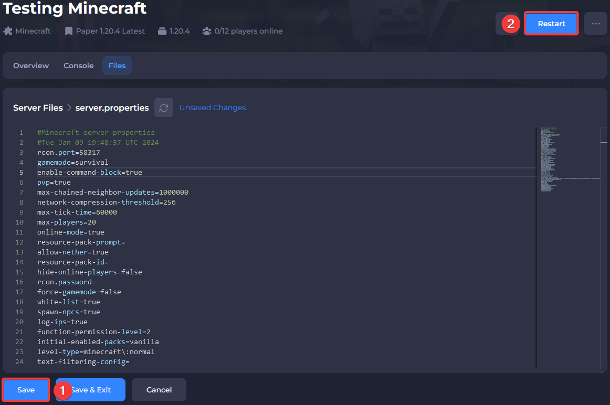Cancel the file edits
This screenshot has height=405, width=610.
(159, 390)
